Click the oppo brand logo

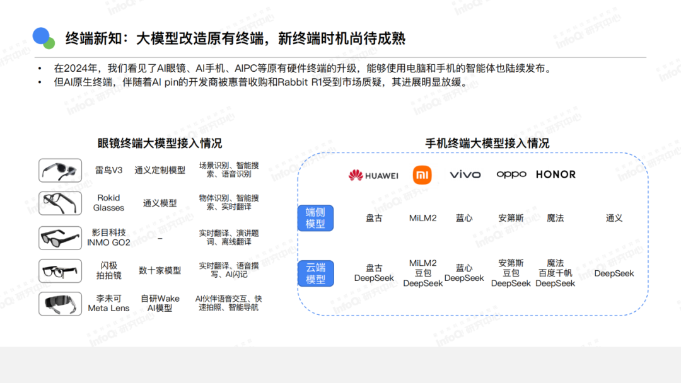(x=511, y=174)
